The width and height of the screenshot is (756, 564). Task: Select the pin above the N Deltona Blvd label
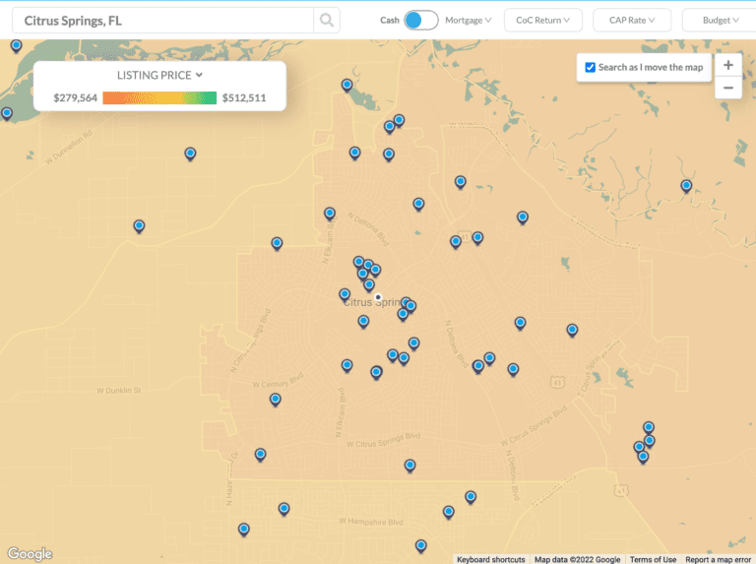pyautogui.click(x=418, y=204)
